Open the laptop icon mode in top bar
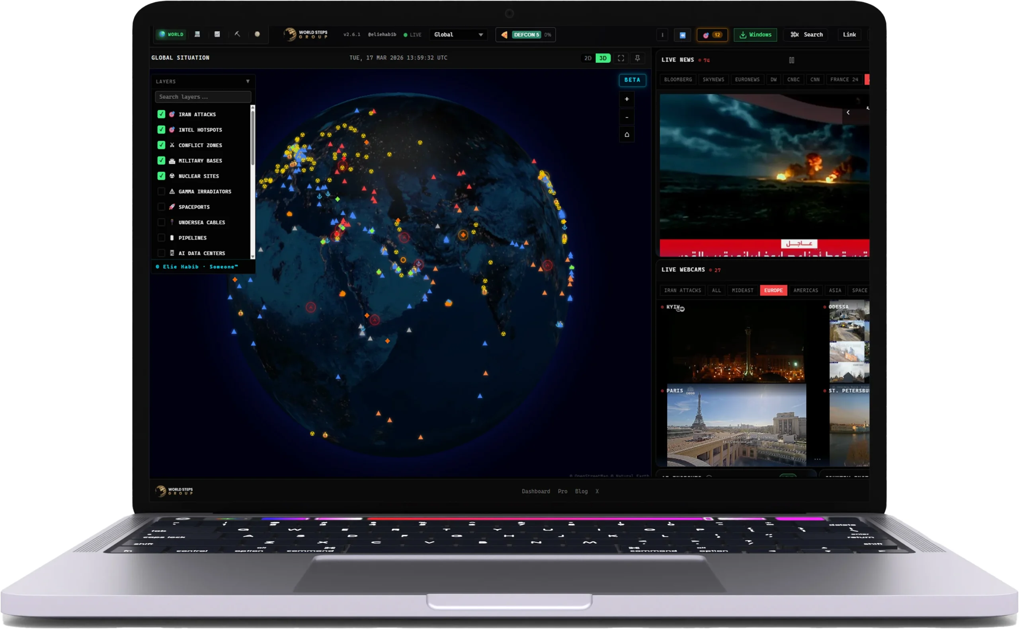This screenshot has width=1019, height=629. [x=197, y=35]
